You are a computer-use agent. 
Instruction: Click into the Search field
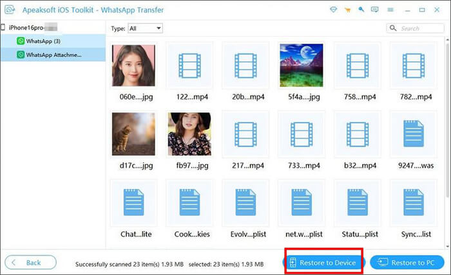[x=415, y=28]
